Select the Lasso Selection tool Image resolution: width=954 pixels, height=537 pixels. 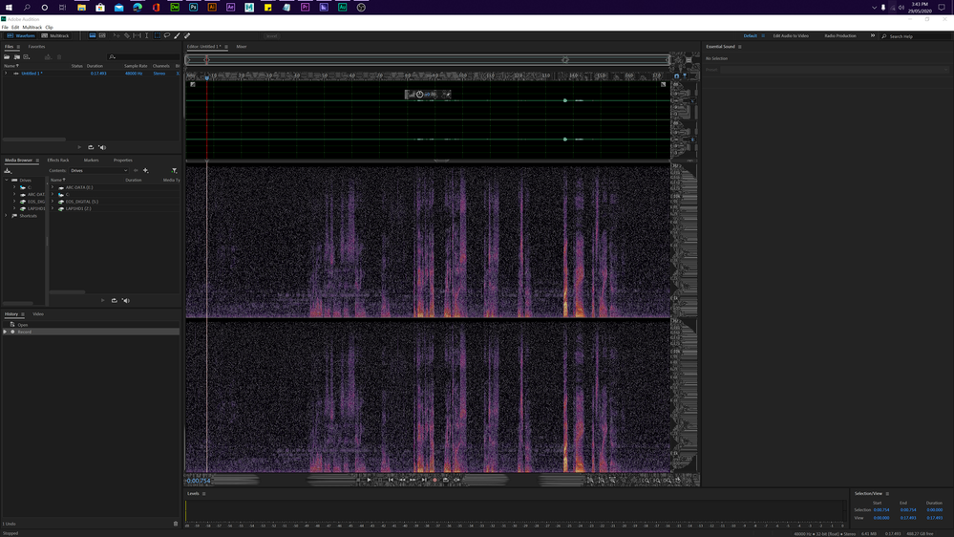167,36
